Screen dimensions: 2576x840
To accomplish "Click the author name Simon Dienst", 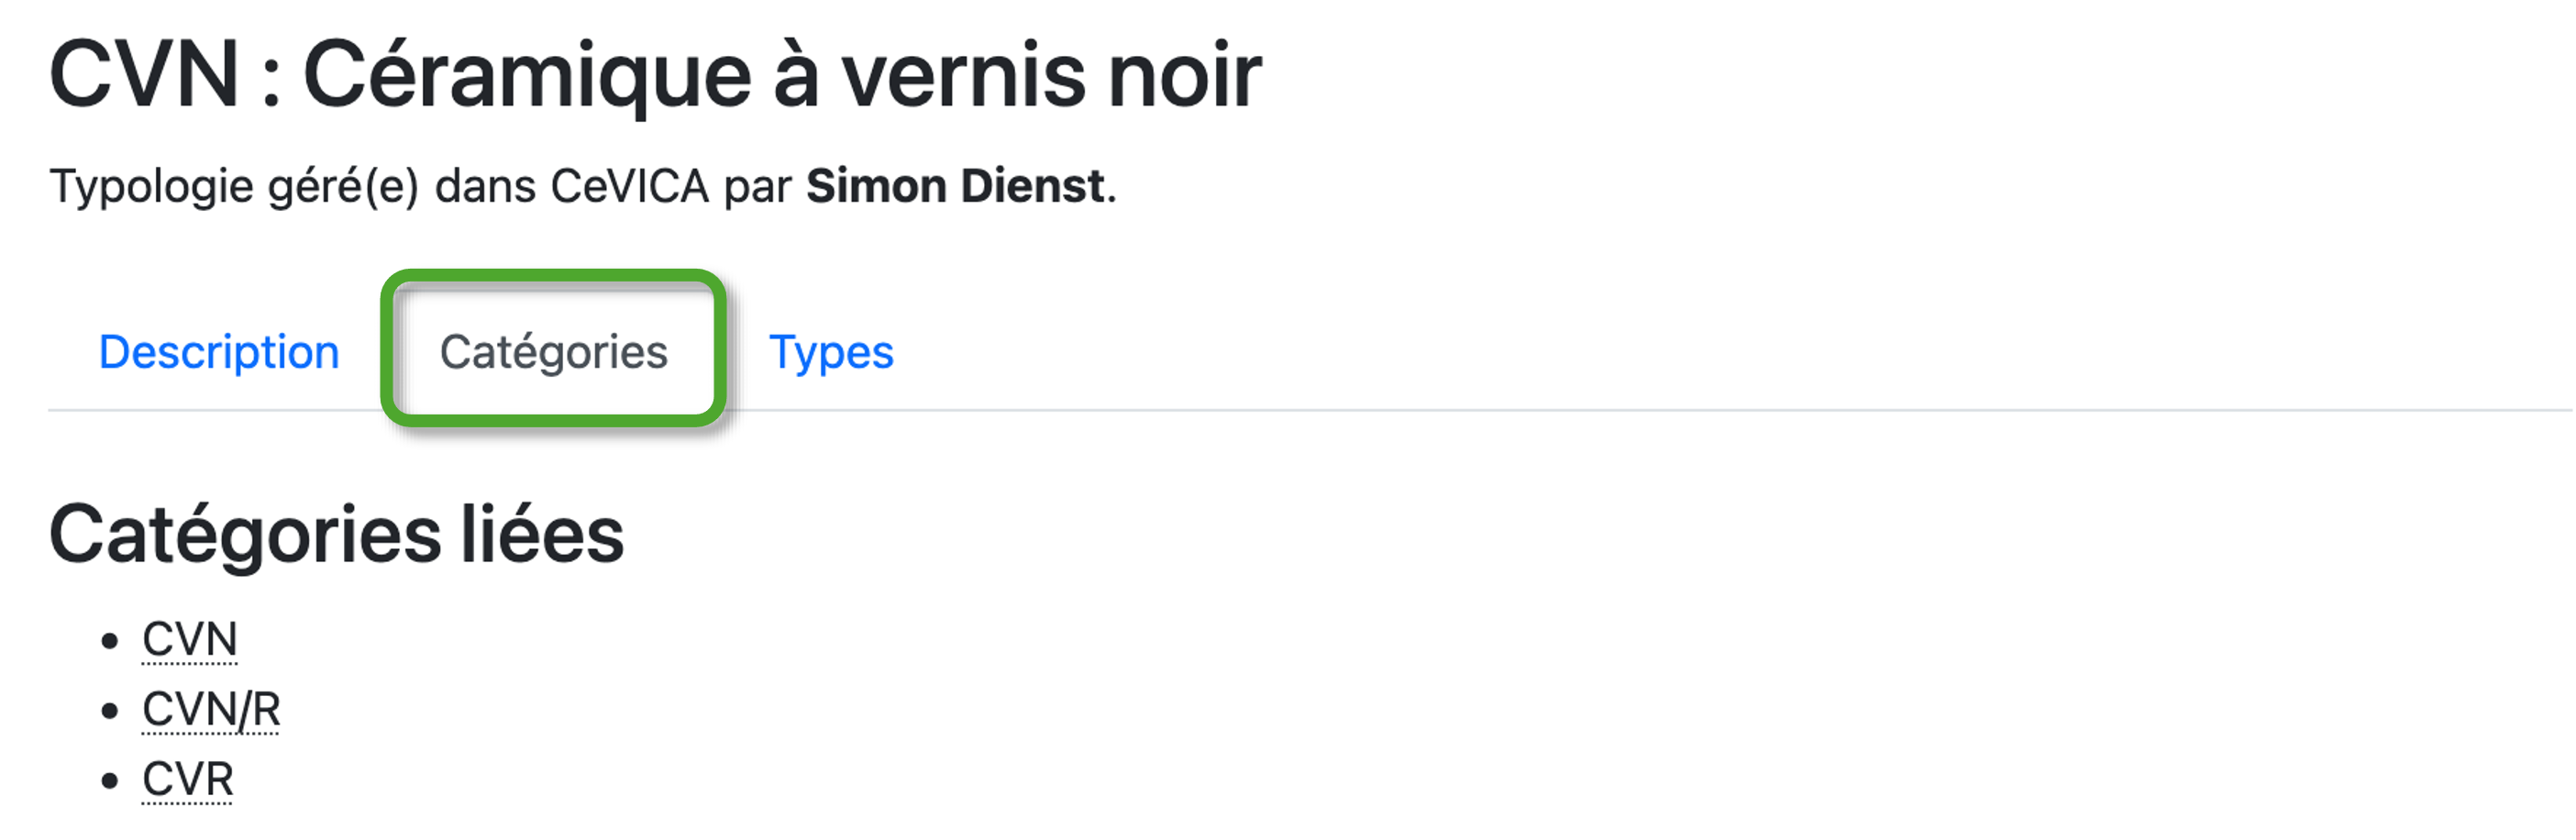I will [x=955, y=186].
